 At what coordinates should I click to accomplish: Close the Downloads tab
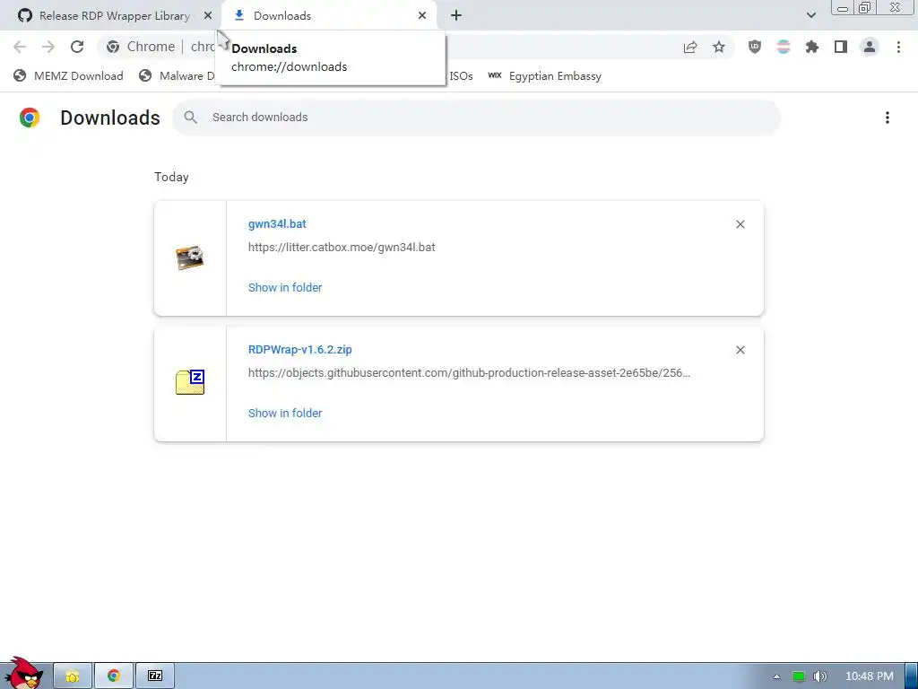[x=422, y=16]
